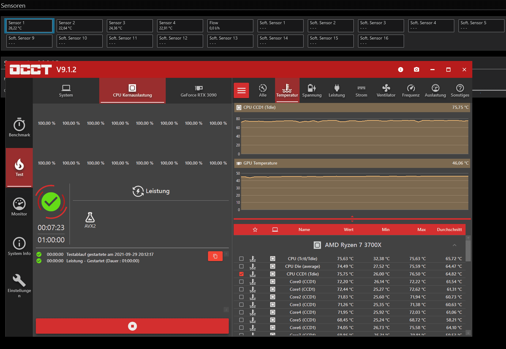The width and height of the screenshot is (506, 349).
Task: Check the Core4 (CCD1) checkbox
Action: [241, 312]
